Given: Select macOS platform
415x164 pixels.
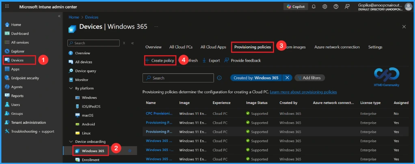Looking at the screenshot, I should click(87, 115).
